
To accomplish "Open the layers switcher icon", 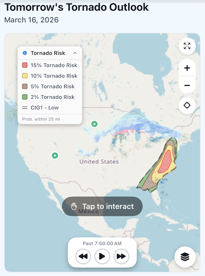I will click(x=185, y=257).
